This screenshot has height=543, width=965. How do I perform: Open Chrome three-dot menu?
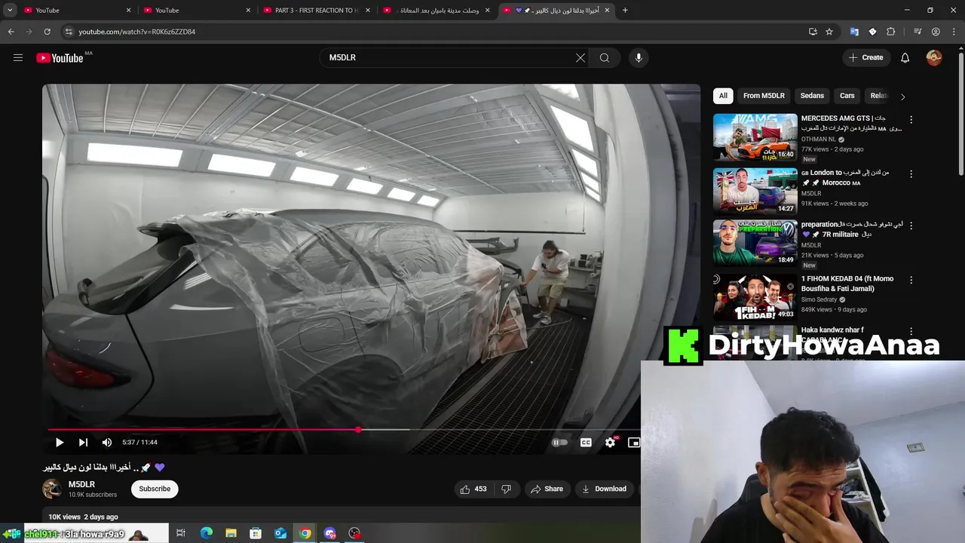pos(954,32)
